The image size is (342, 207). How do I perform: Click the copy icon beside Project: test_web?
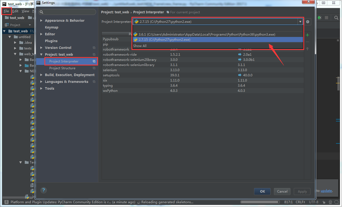(94, 55)
